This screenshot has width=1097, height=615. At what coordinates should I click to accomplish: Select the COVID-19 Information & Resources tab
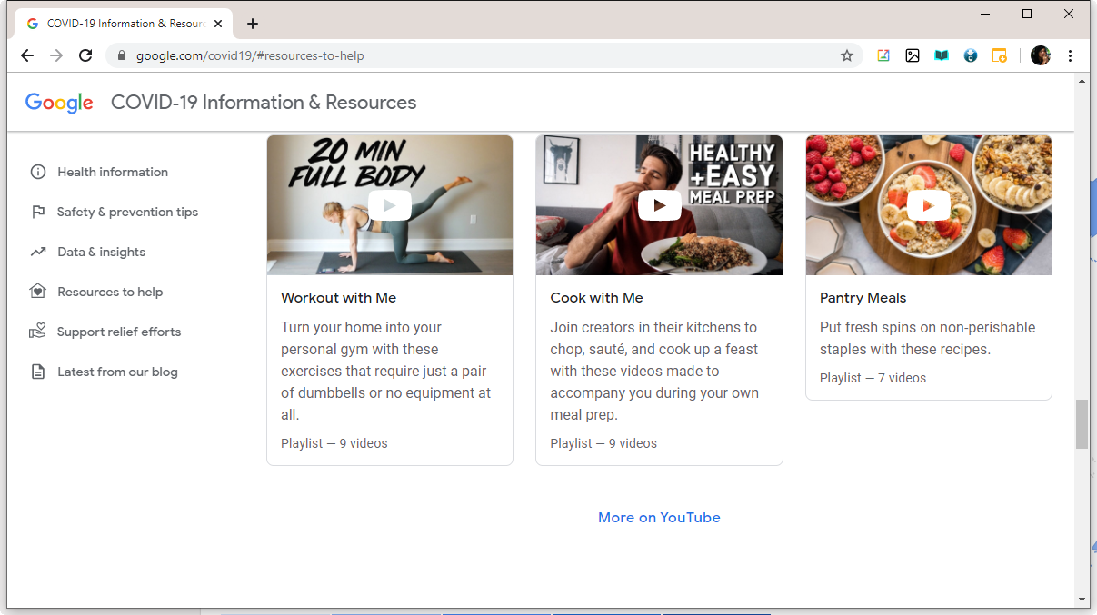[x=125, y=24]
